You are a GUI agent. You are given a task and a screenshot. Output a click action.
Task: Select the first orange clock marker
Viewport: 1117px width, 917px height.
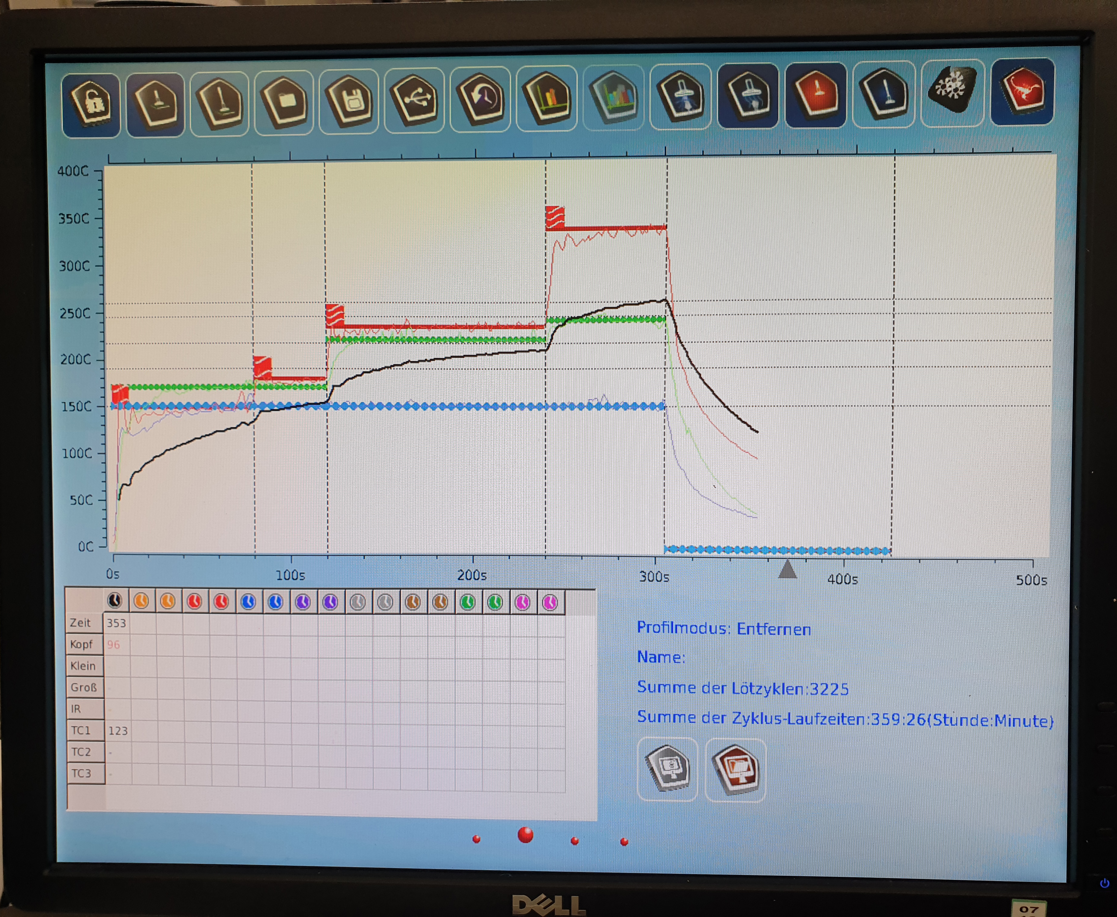tap(141, 601)
